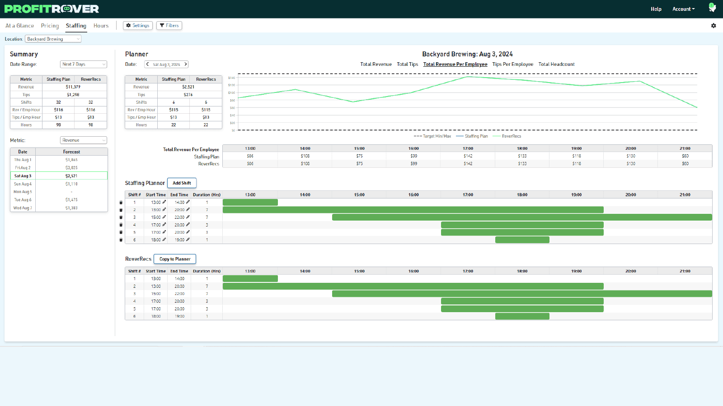Edit the start time of shift 2
Screen dimensions: 723x406
164,210
